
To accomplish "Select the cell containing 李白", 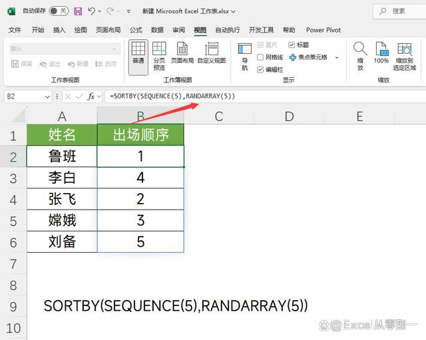I will pyautogui.click(x=62, y=178).
